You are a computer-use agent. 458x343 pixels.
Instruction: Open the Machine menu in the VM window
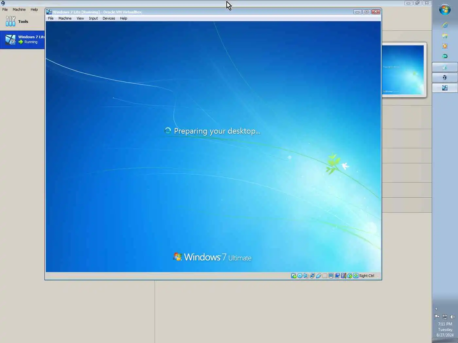[x=65, y=18]
